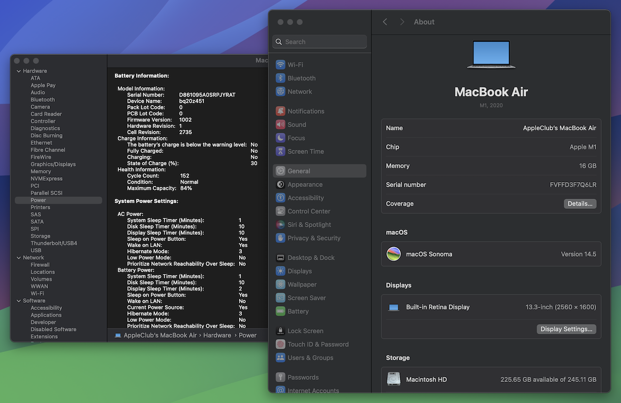Open the Control Center icon
Screen dimensions: 621x403
(280, 211)
